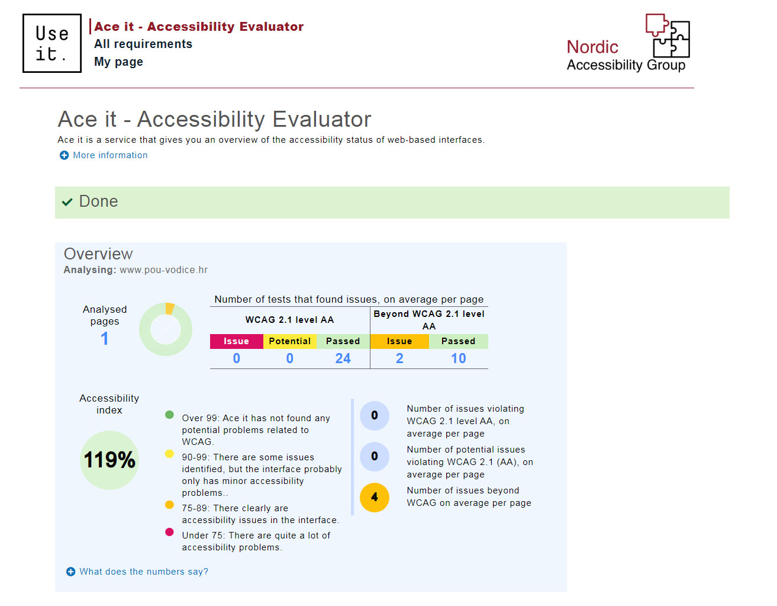Image resolution: width=777 pixels, height=606 pixels.
Task: Click the 'Analysed pages' label
Action: 105,315
